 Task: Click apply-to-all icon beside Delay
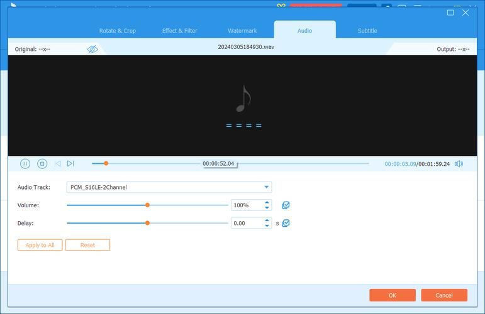(286, 223)
